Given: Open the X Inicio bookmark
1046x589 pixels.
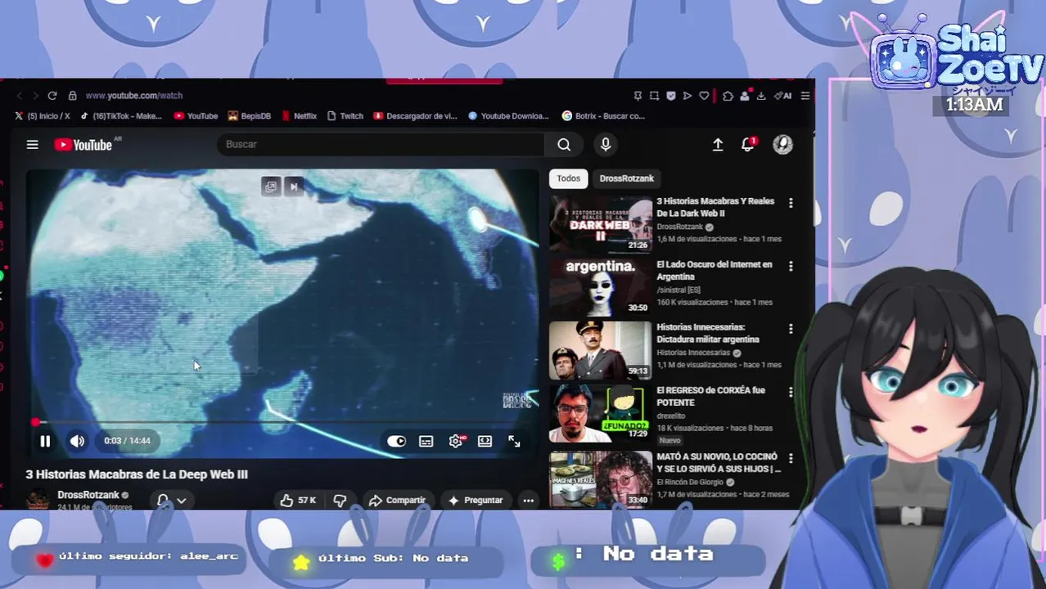Looking at the screenshot, I should 43,116.
